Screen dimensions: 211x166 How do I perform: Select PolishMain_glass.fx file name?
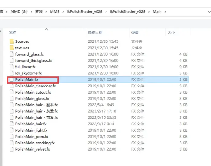click(32, 99)
